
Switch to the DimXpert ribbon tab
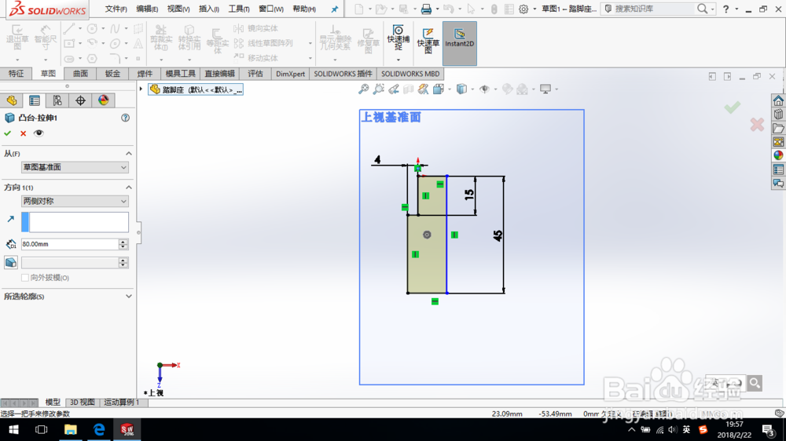[290, 74]
